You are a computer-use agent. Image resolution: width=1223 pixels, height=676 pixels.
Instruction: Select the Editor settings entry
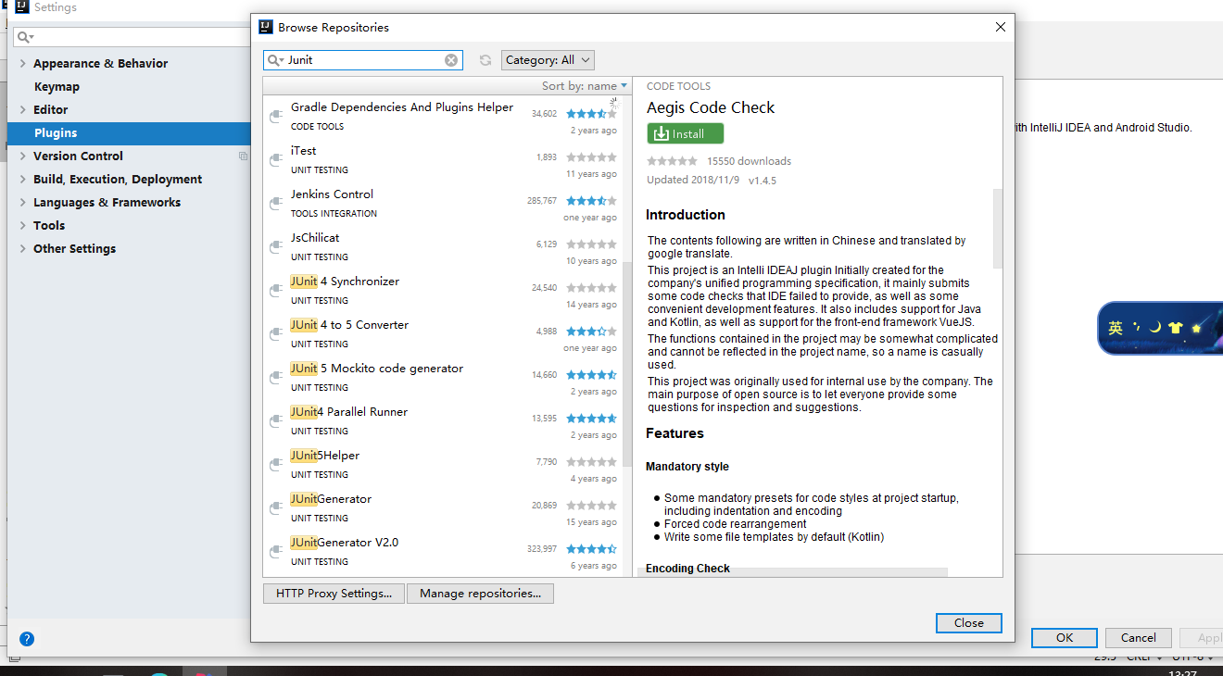52,109
